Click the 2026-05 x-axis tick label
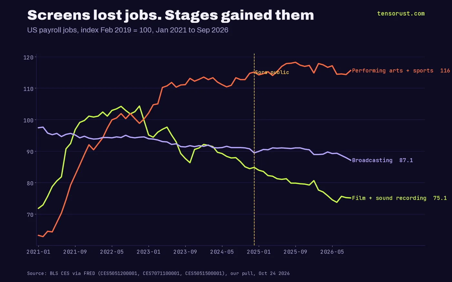 click(332, 252)
